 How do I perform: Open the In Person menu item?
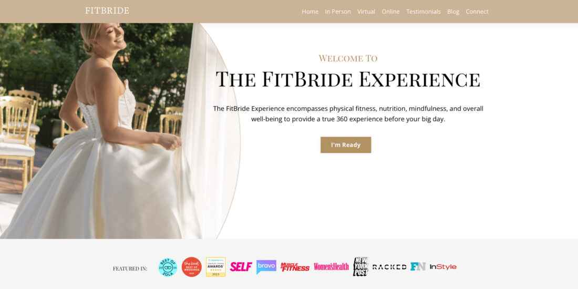tap(338, 12)
